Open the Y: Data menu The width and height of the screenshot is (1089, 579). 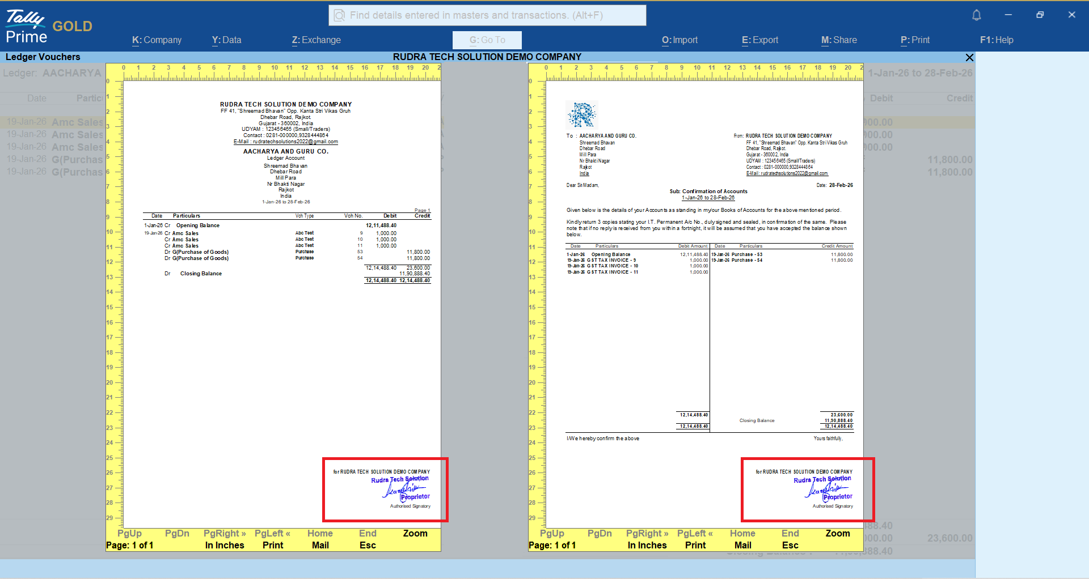pyautogui.click(x=226, y=40)
